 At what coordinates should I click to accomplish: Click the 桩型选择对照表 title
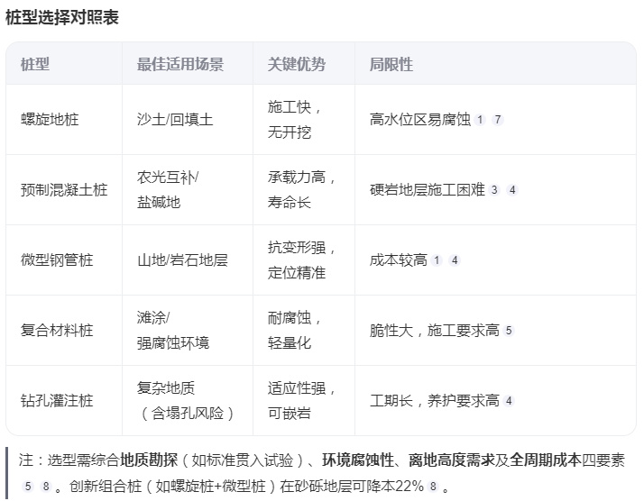[x=62, y=18]
